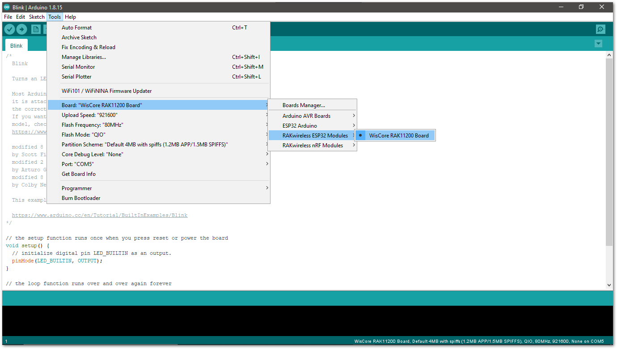Click the editor scrollbar down arrow
617x349 pixels.
tap(609, 285)
